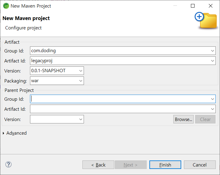Click Finish to create the project

[x=165, y=165]
